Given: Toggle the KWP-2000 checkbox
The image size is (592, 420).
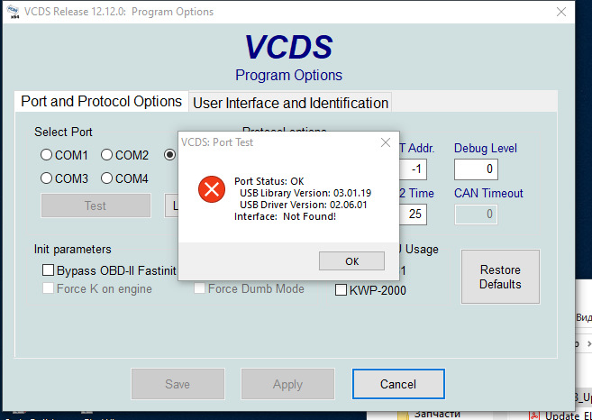Looking at the screenshot, I should point(342,290).
